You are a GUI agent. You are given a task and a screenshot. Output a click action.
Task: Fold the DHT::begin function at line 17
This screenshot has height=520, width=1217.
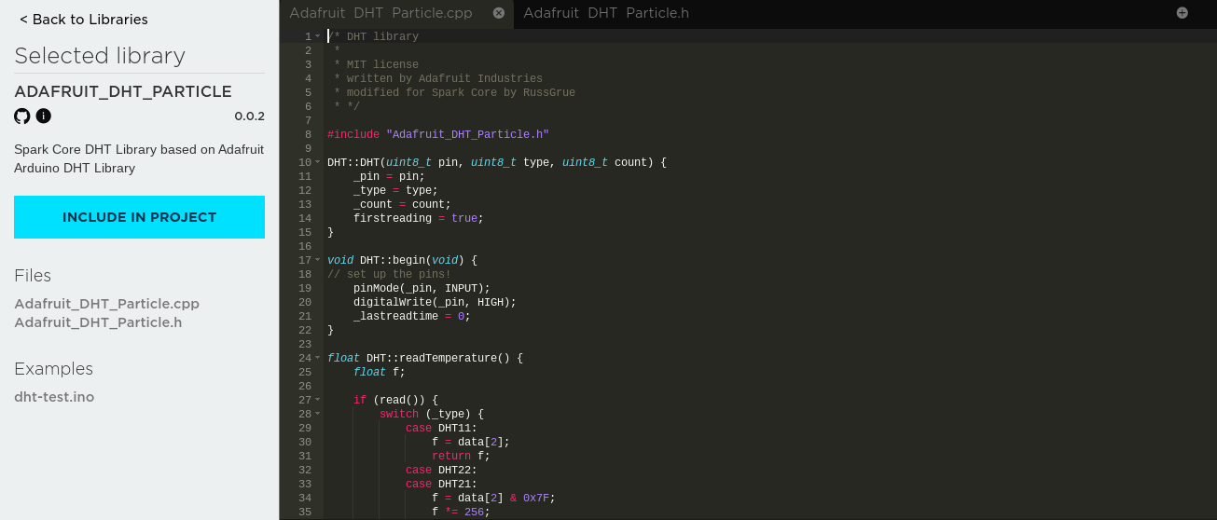click(x=318, y=260)
